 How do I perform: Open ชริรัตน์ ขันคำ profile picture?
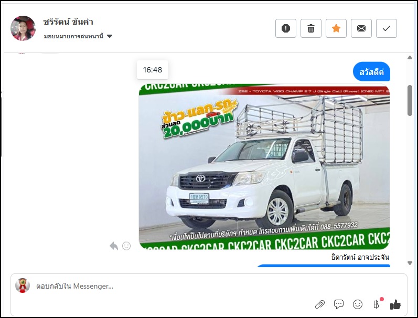coord(23,28)
